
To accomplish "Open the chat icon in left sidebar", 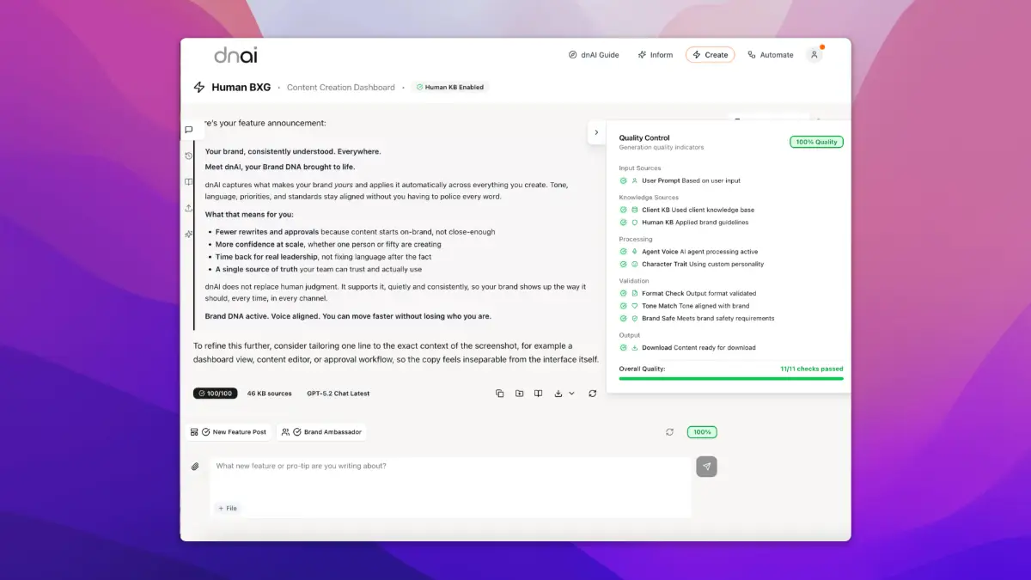I will (189, 130).
